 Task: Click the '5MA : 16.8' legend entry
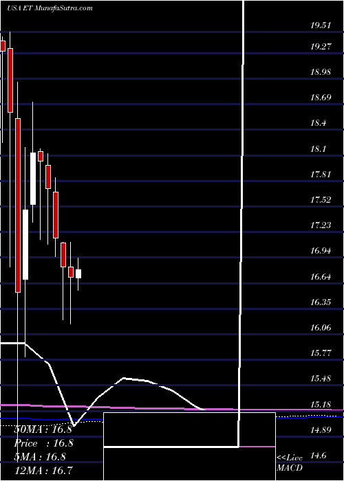click(40, 456)
